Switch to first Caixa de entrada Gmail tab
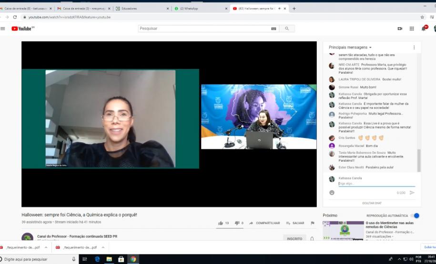Screen dimensions: 436x264 coord(26,9)
